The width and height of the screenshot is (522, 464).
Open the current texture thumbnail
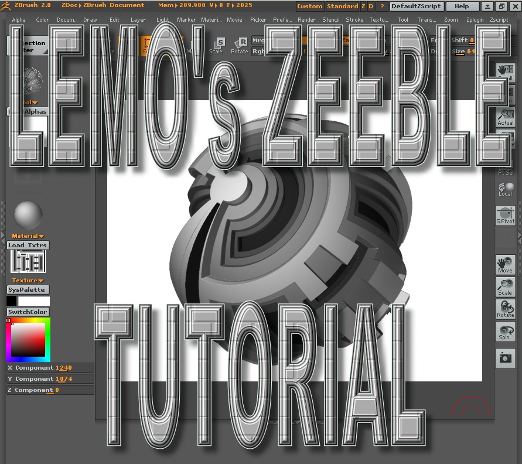[x=28, y=262]
